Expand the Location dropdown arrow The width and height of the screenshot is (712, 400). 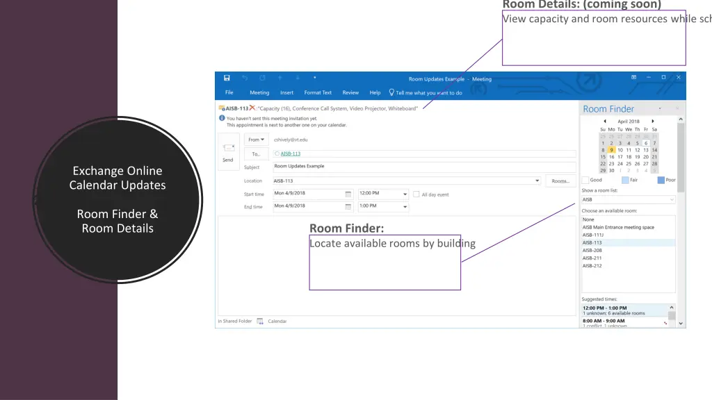tap(537, 181)
